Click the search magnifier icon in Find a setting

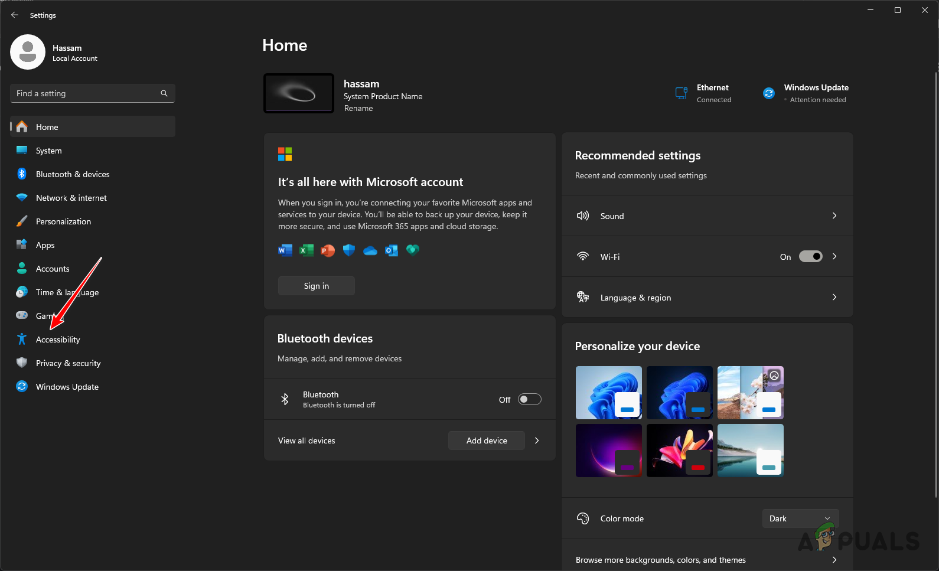click(x=164, y=93)
